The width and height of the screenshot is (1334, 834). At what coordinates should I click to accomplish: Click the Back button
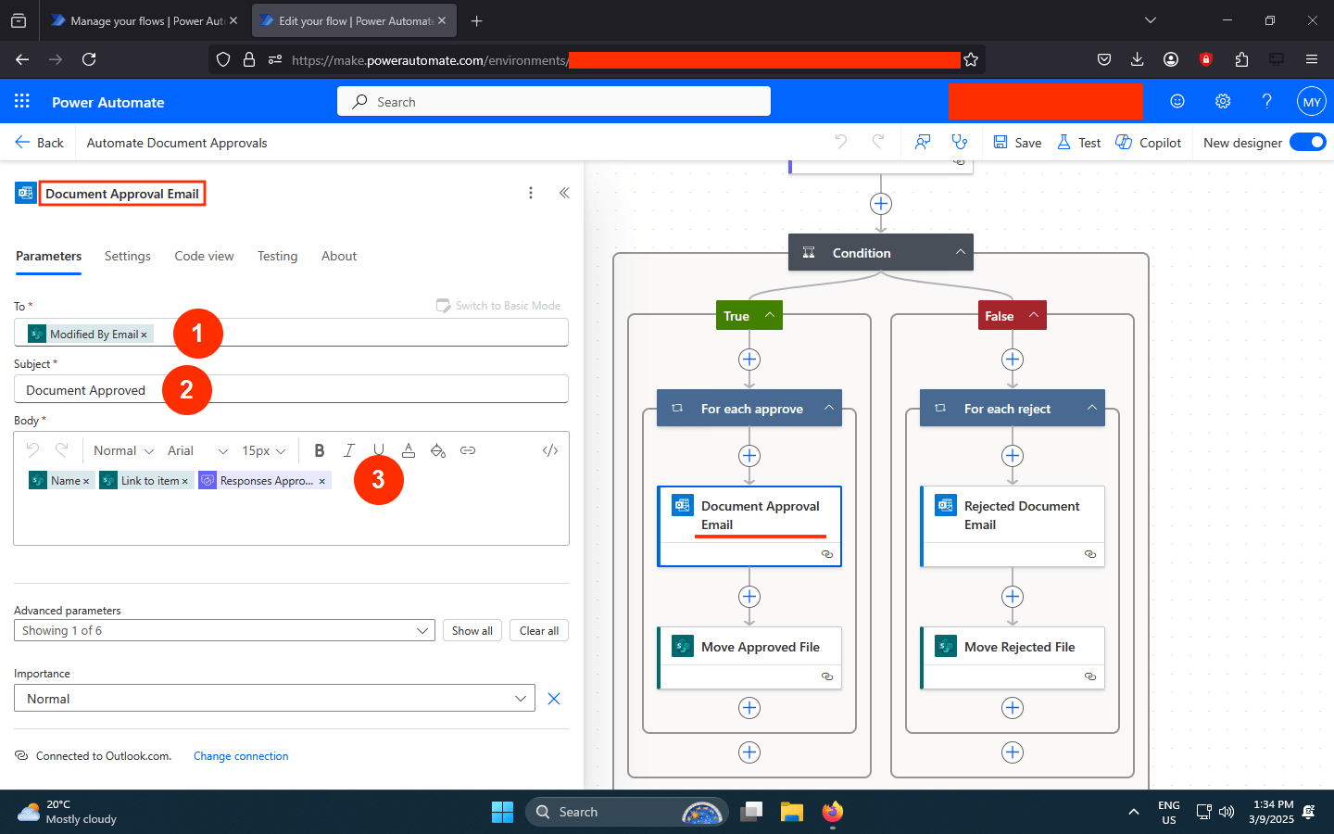tap(39, 142)
